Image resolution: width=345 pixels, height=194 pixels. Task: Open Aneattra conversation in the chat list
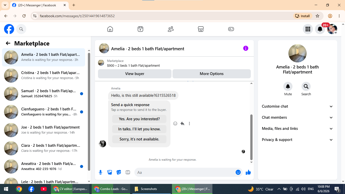pos(43,166)
